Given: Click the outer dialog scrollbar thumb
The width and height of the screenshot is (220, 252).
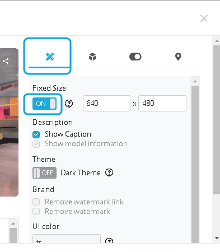Looking at the screenshot, I should pos(217,120).
